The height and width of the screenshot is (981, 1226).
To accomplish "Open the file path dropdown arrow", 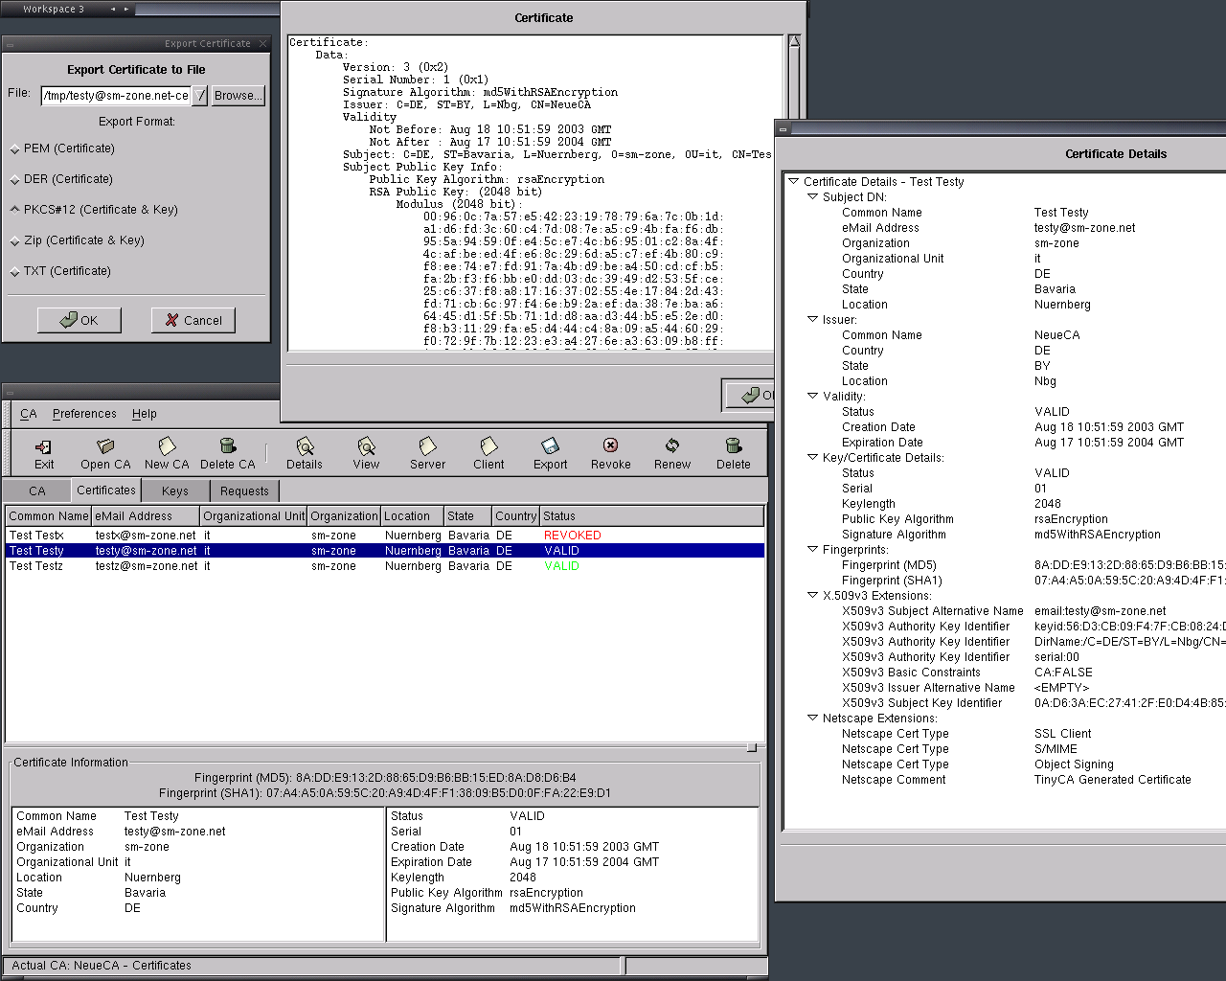I will pyautogui.click(x=199, y=96).
